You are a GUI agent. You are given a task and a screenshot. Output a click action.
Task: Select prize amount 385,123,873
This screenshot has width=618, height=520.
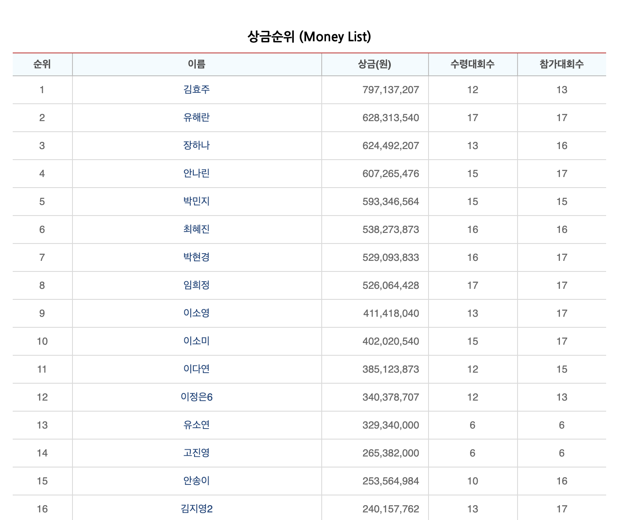[391, 369]
